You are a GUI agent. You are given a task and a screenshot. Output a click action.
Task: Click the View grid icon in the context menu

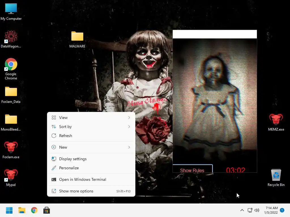(x=54, y=118)
